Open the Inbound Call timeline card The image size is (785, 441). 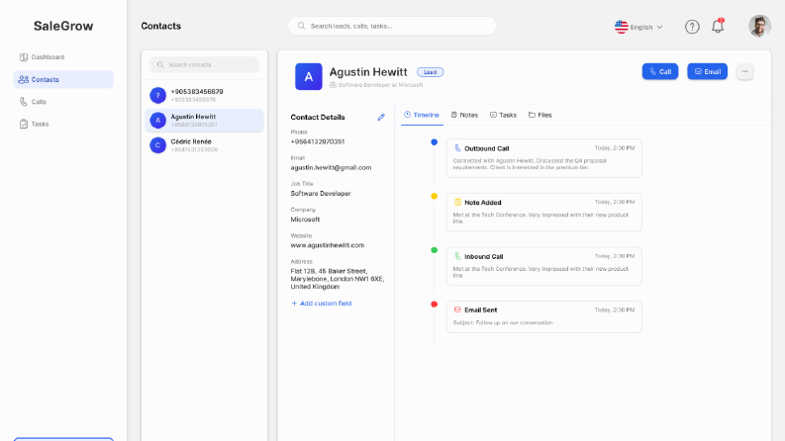click(543, 266)
